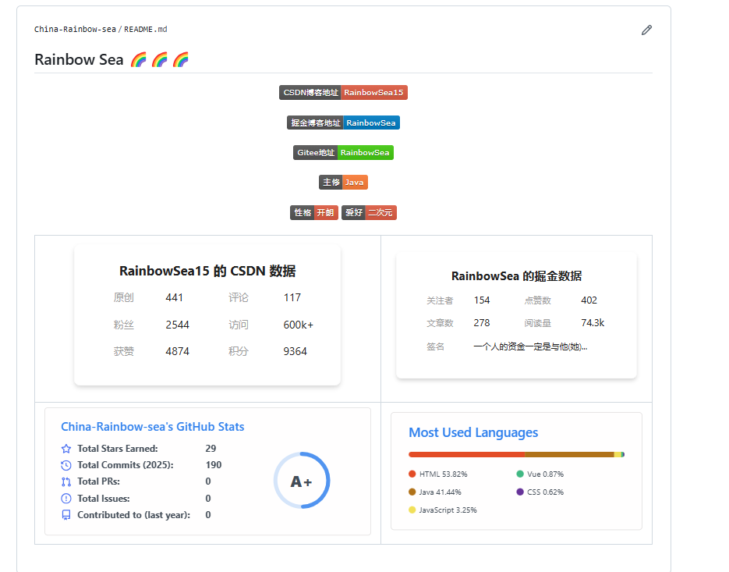Open the China-Rainbow-sea profile repo link

[75, 30]
